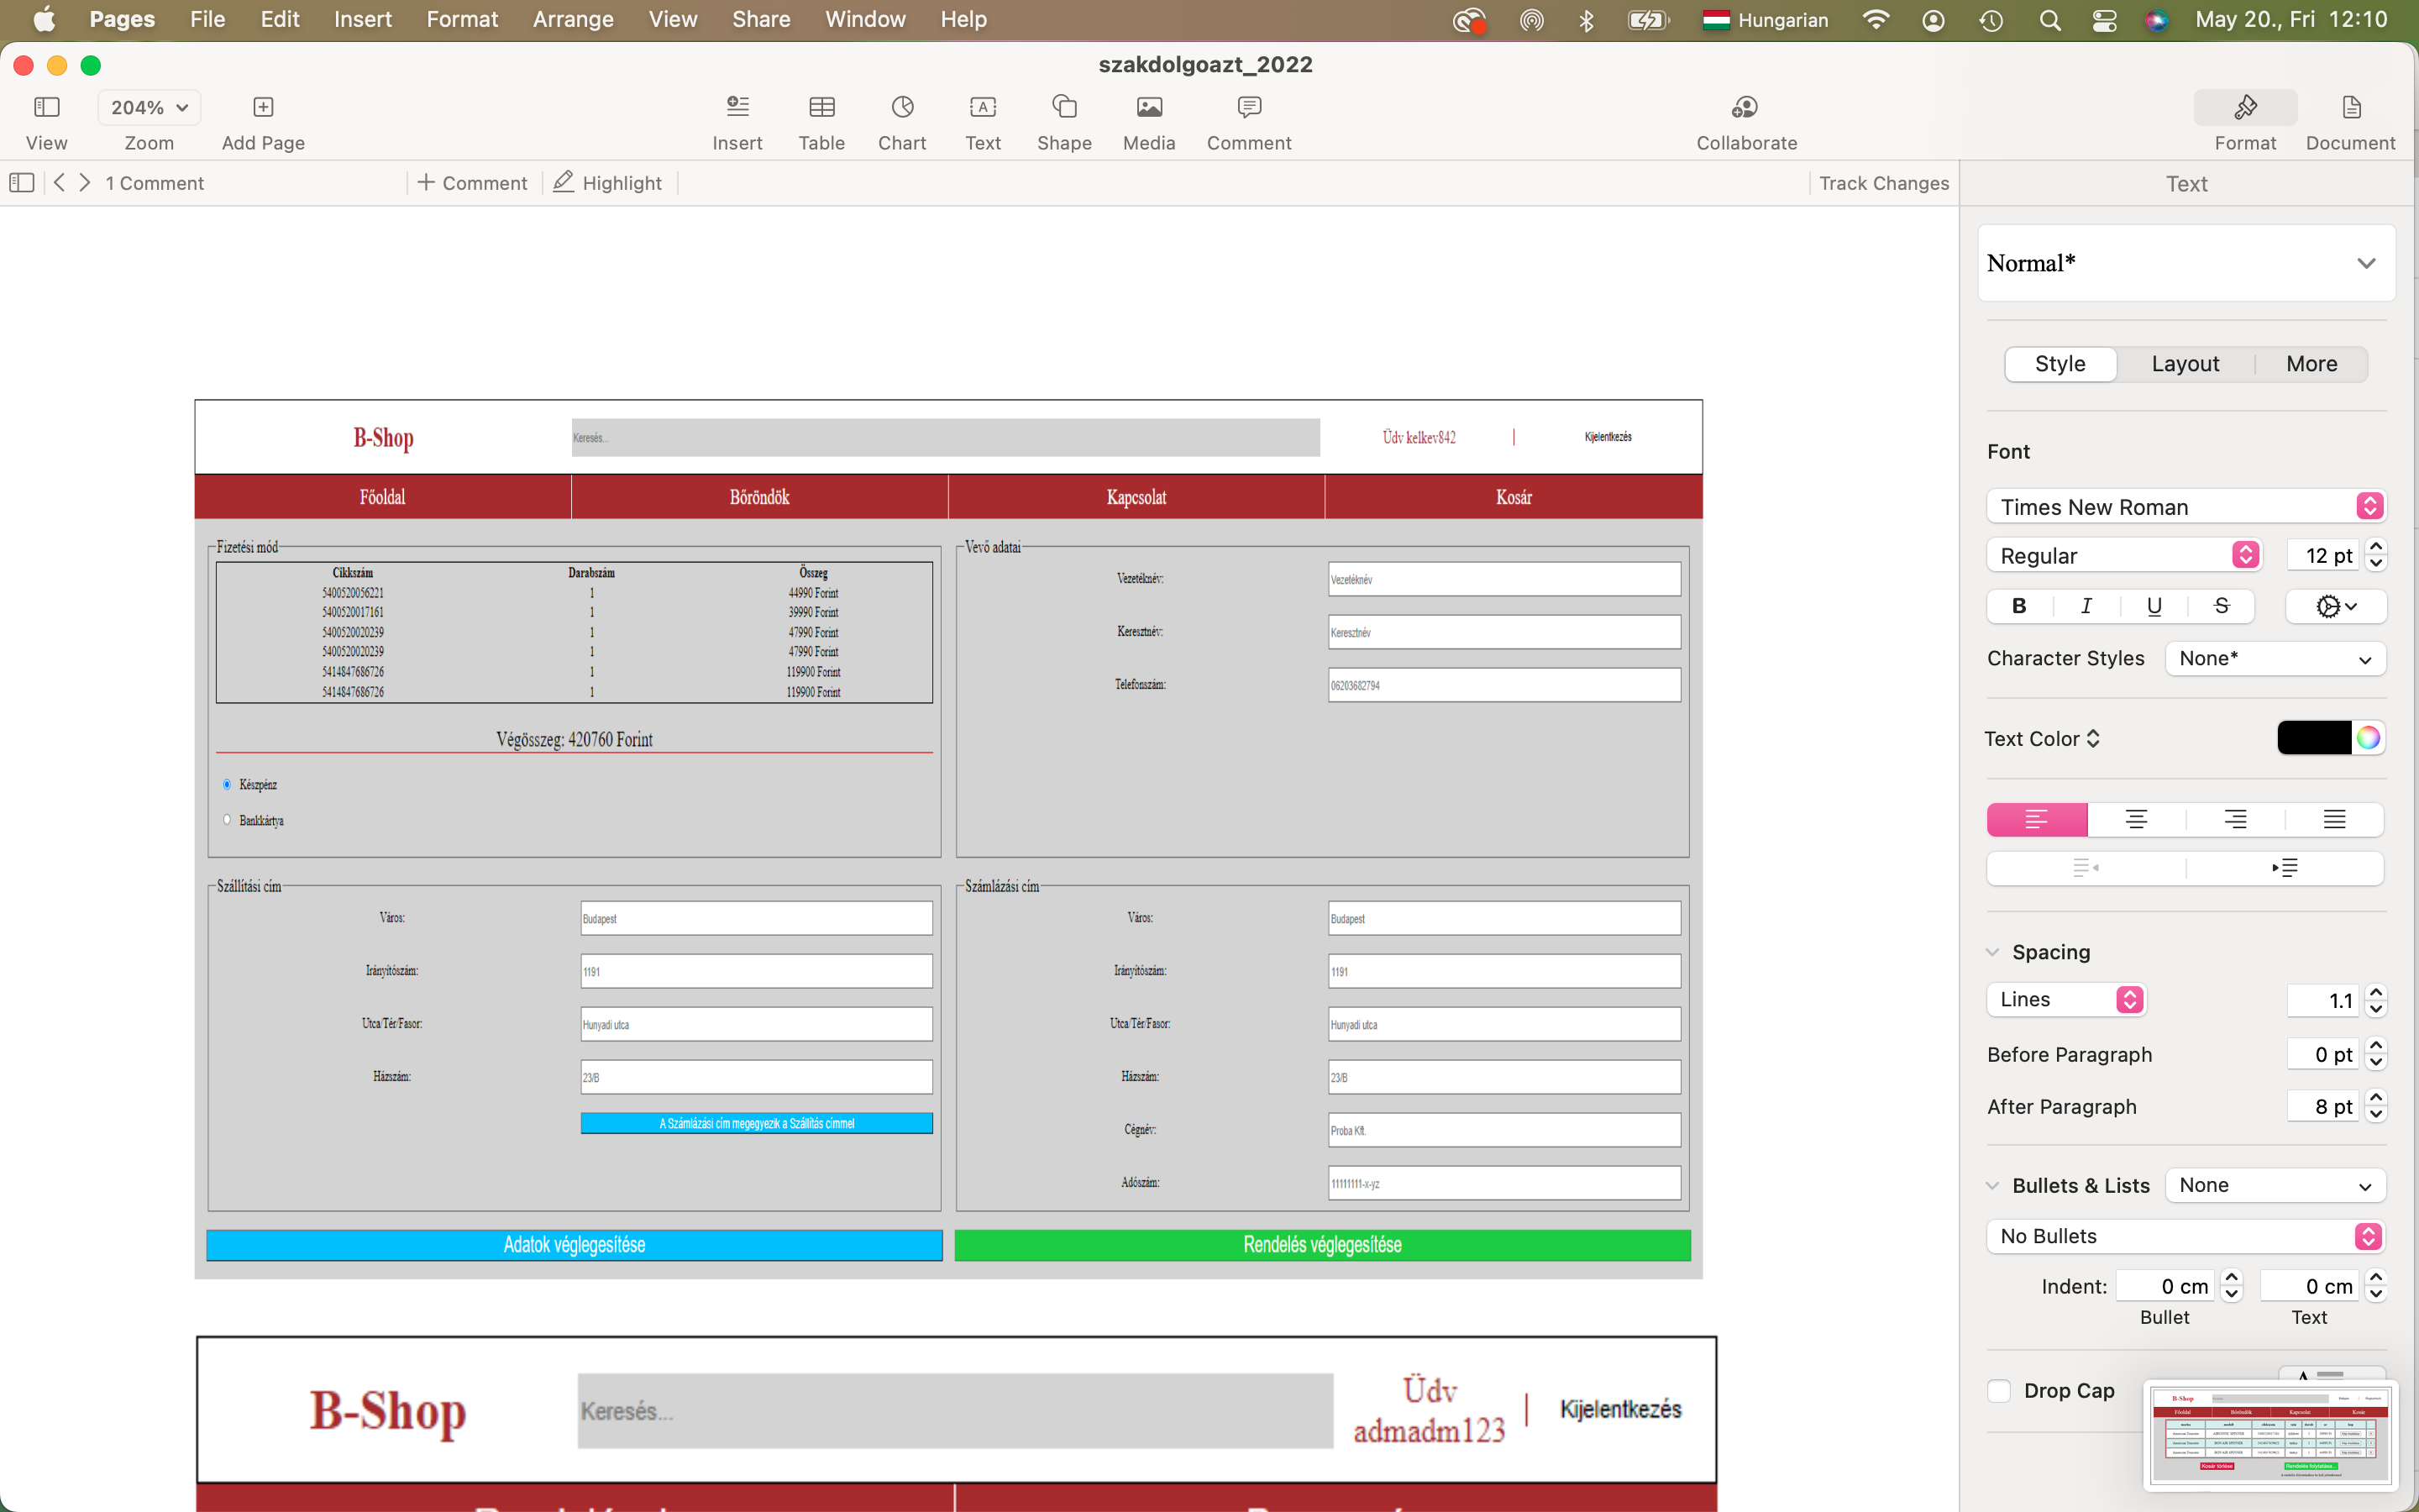Open the Format inspector brush icon

pos(2245,107)
